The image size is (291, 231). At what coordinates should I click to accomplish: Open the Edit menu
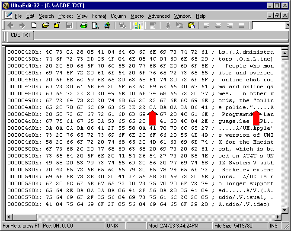coord(30,16)
